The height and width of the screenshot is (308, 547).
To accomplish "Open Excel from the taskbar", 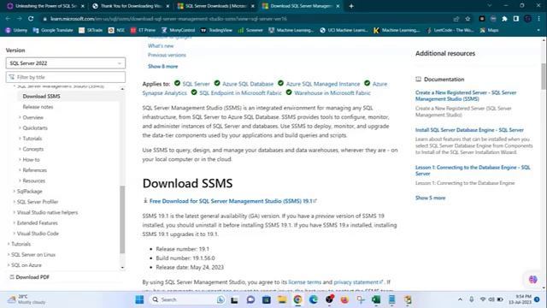I will point(376,299).
